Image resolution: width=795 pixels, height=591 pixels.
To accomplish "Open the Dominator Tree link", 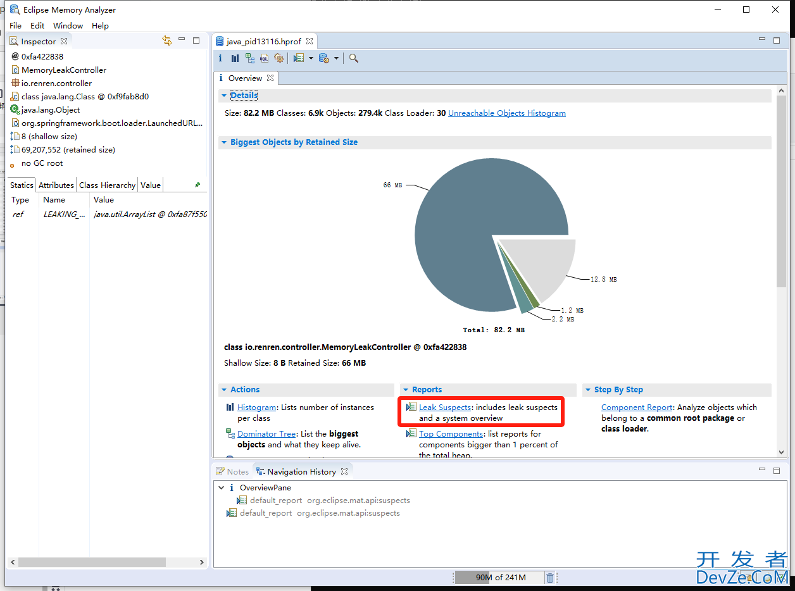I will coord(266,434).
